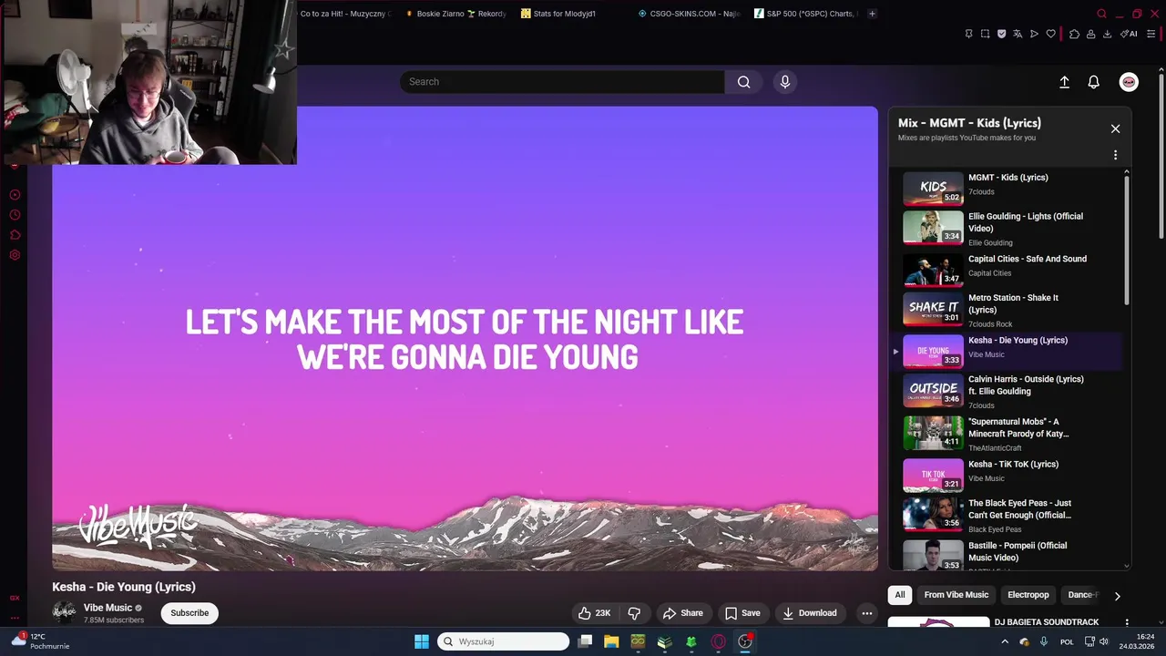The height and width of the screenshot is (656, 1166).
Task: Select the Electropop filter chip
Action: pos(1028,595)
